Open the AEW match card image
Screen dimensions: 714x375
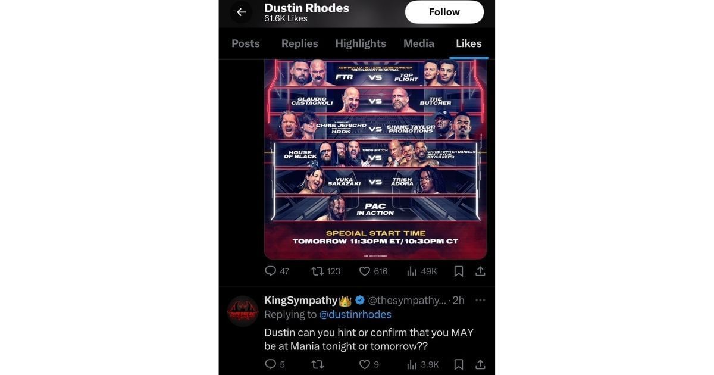pos(375,159)
